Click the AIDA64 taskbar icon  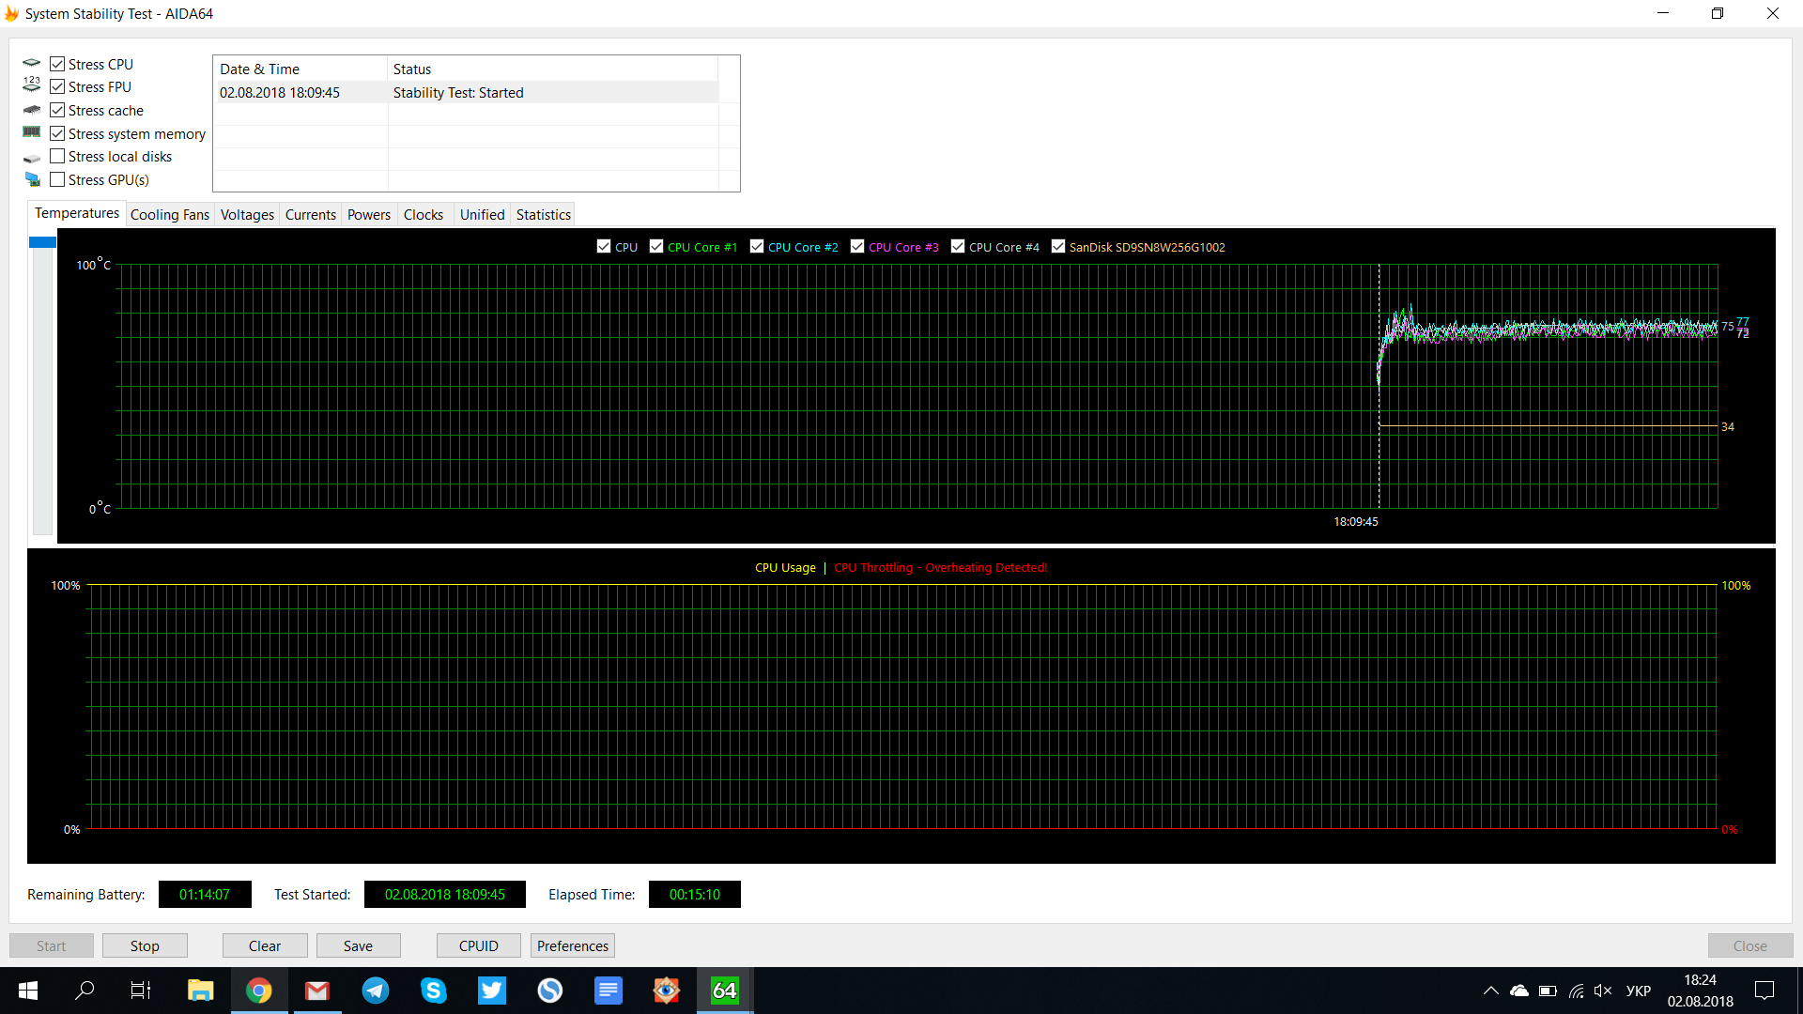point(724,991)
